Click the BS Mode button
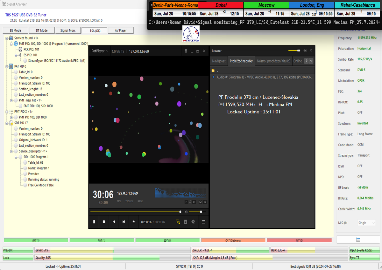Image resolution: width=382 pixels, height=270 pixels. (15, 30)
